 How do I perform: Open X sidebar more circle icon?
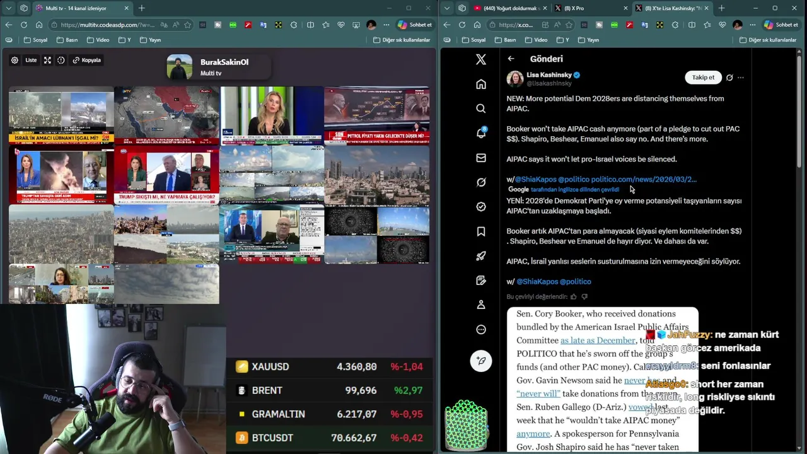point(481,329)
